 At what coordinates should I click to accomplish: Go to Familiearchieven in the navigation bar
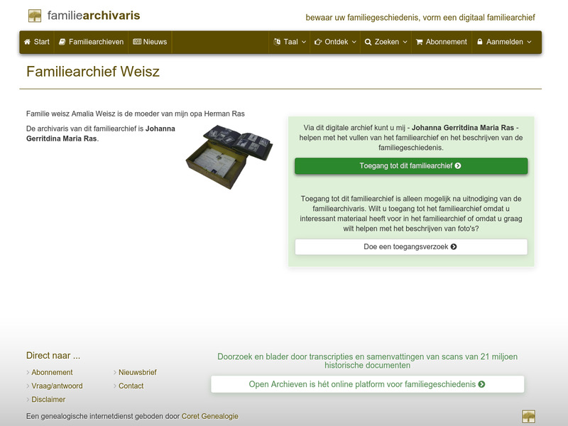point(94,42)
